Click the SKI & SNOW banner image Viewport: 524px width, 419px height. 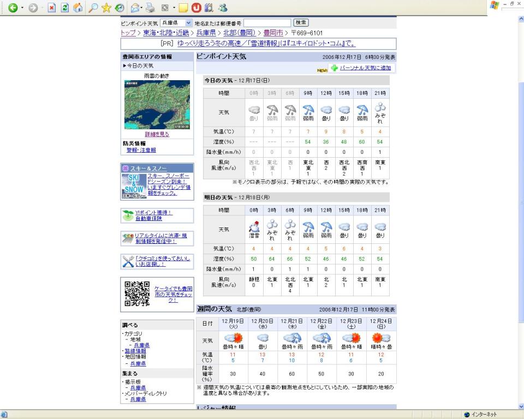coord(134,186)
